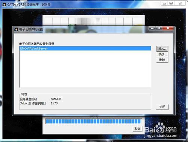Click the 电子仓服务器已收录到目录 heading
Image resolution: width=188 pixels, height=142 pixels.
click(36, 44)
